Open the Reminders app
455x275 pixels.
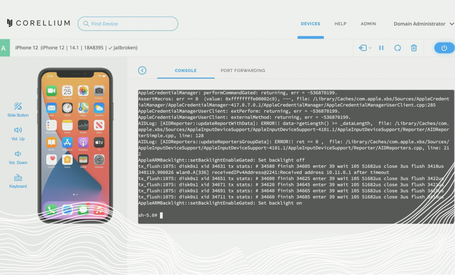click(52, 125)
